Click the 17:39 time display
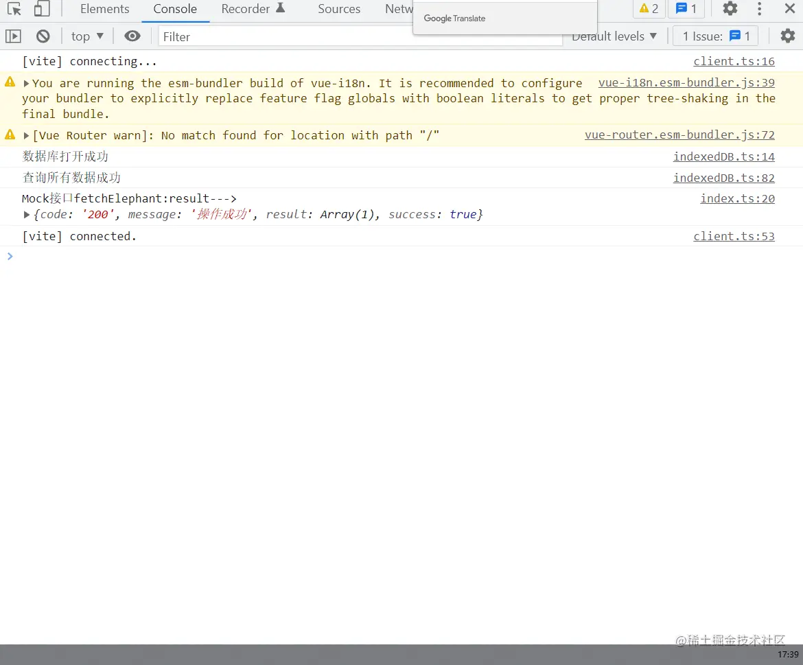 (788, 654)
